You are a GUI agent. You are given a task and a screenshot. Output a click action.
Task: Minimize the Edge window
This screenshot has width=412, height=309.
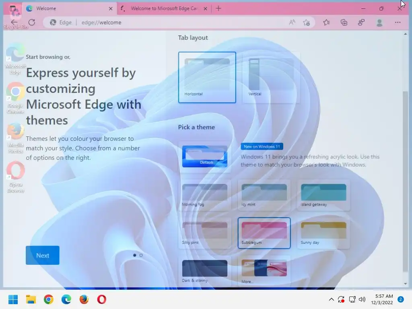[363, 9]
